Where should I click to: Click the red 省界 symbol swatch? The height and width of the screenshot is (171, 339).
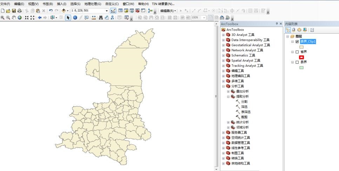(x=301, y=57)
